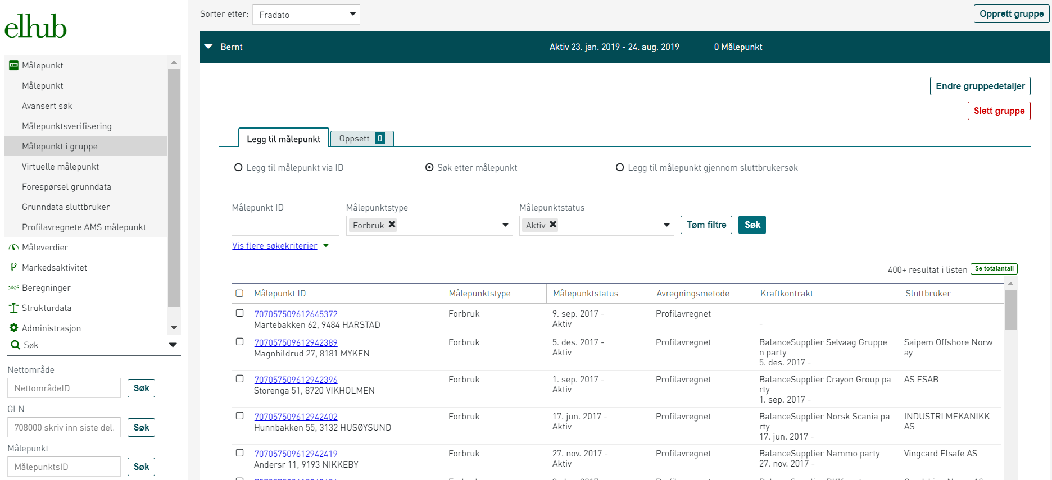Switch to the Oppsett tab
The height and width of the screenshot is (480, 1052).
362,138
